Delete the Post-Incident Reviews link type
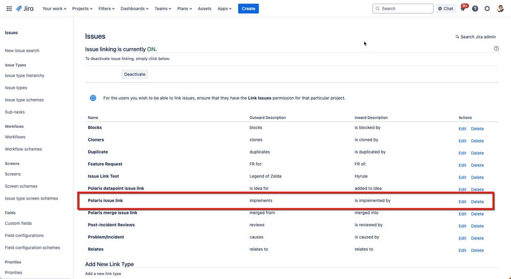 477,226
